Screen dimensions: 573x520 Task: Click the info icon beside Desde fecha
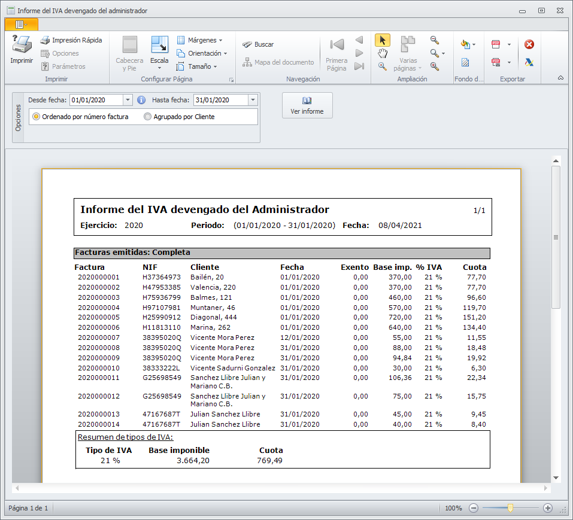(x=141, y=100)
